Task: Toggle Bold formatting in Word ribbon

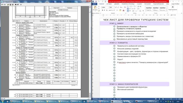Action: pyautogui.click(x=102, y=10)
